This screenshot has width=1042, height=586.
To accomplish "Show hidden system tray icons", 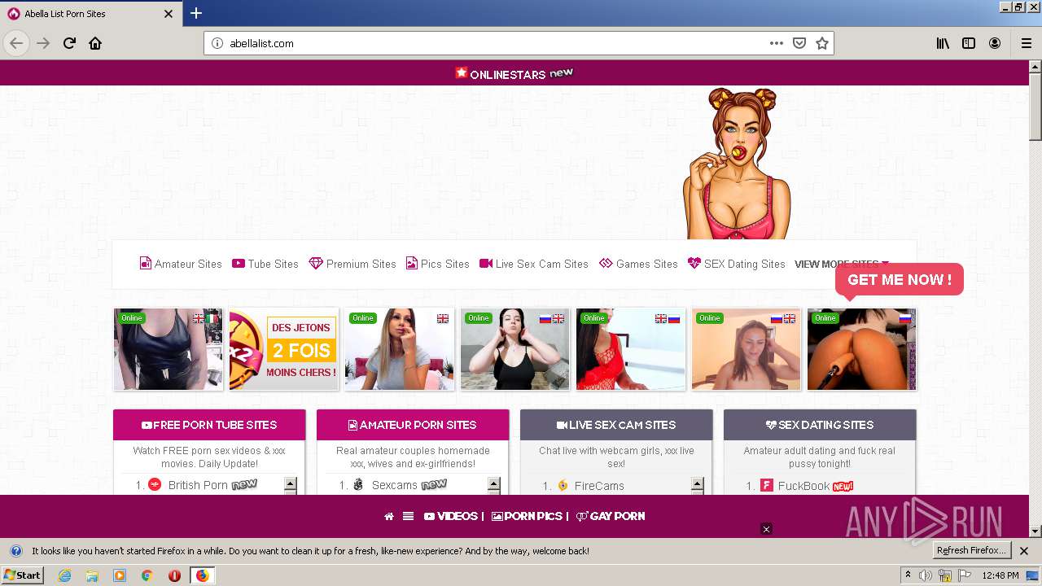I will pyautogui.click(x=908, y=575).
